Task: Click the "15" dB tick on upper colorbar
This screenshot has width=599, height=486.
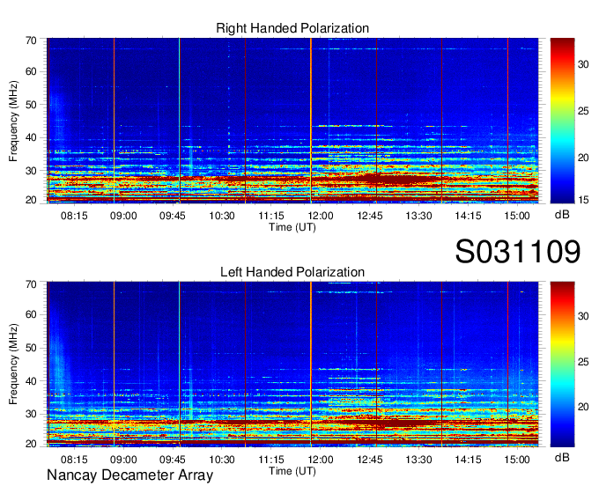Action: [583, 200]
